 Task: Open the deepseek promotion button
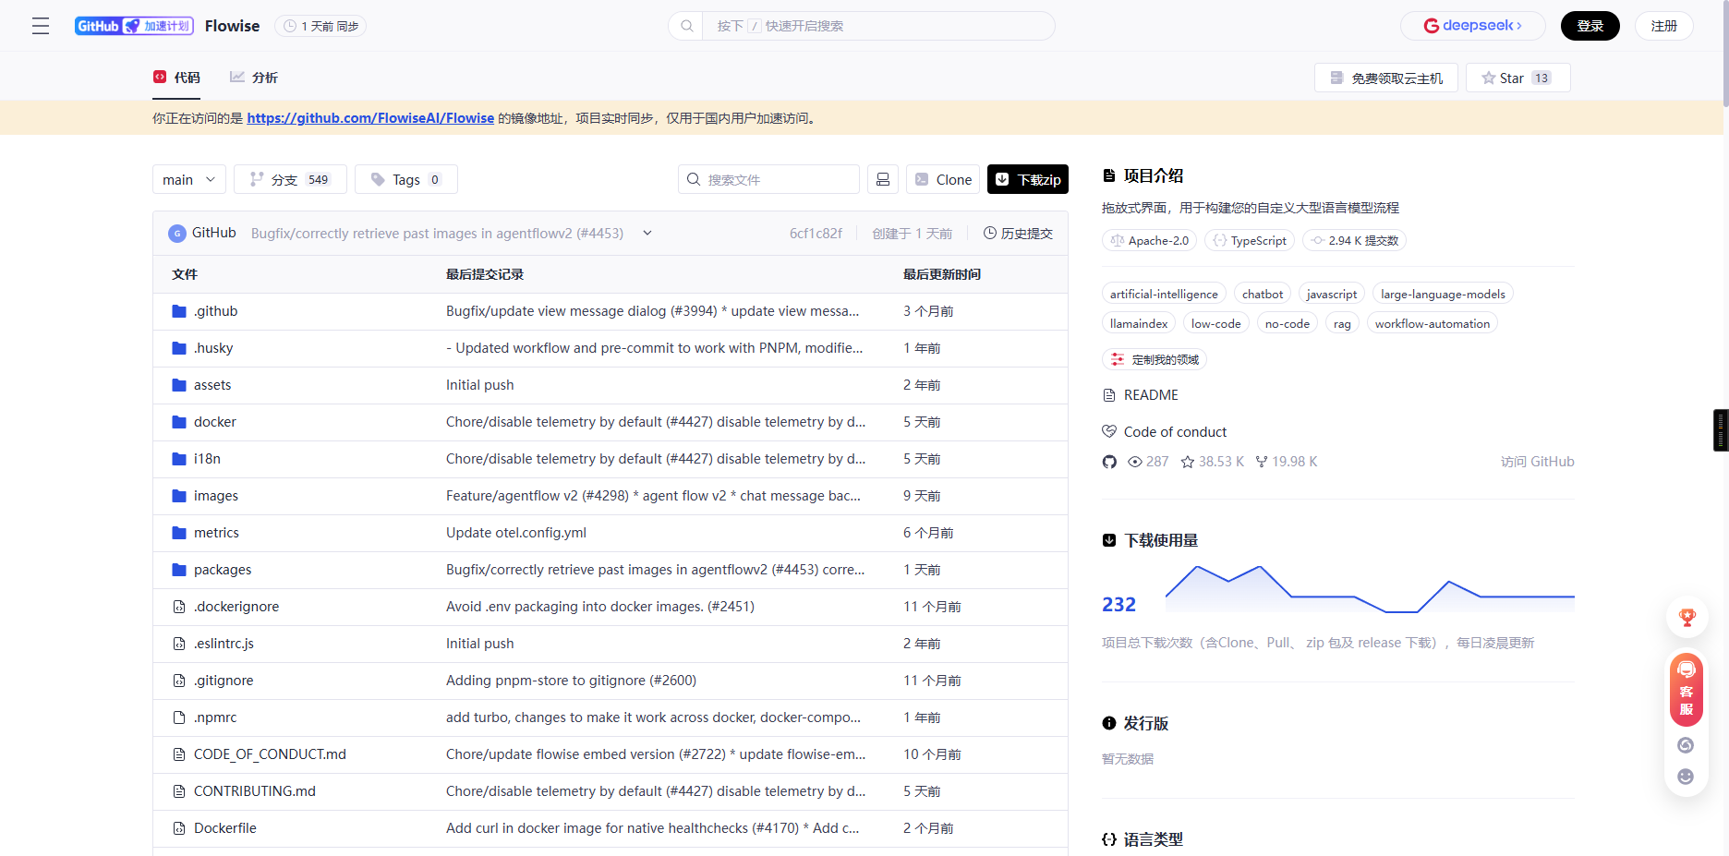tap(1472, 26)
